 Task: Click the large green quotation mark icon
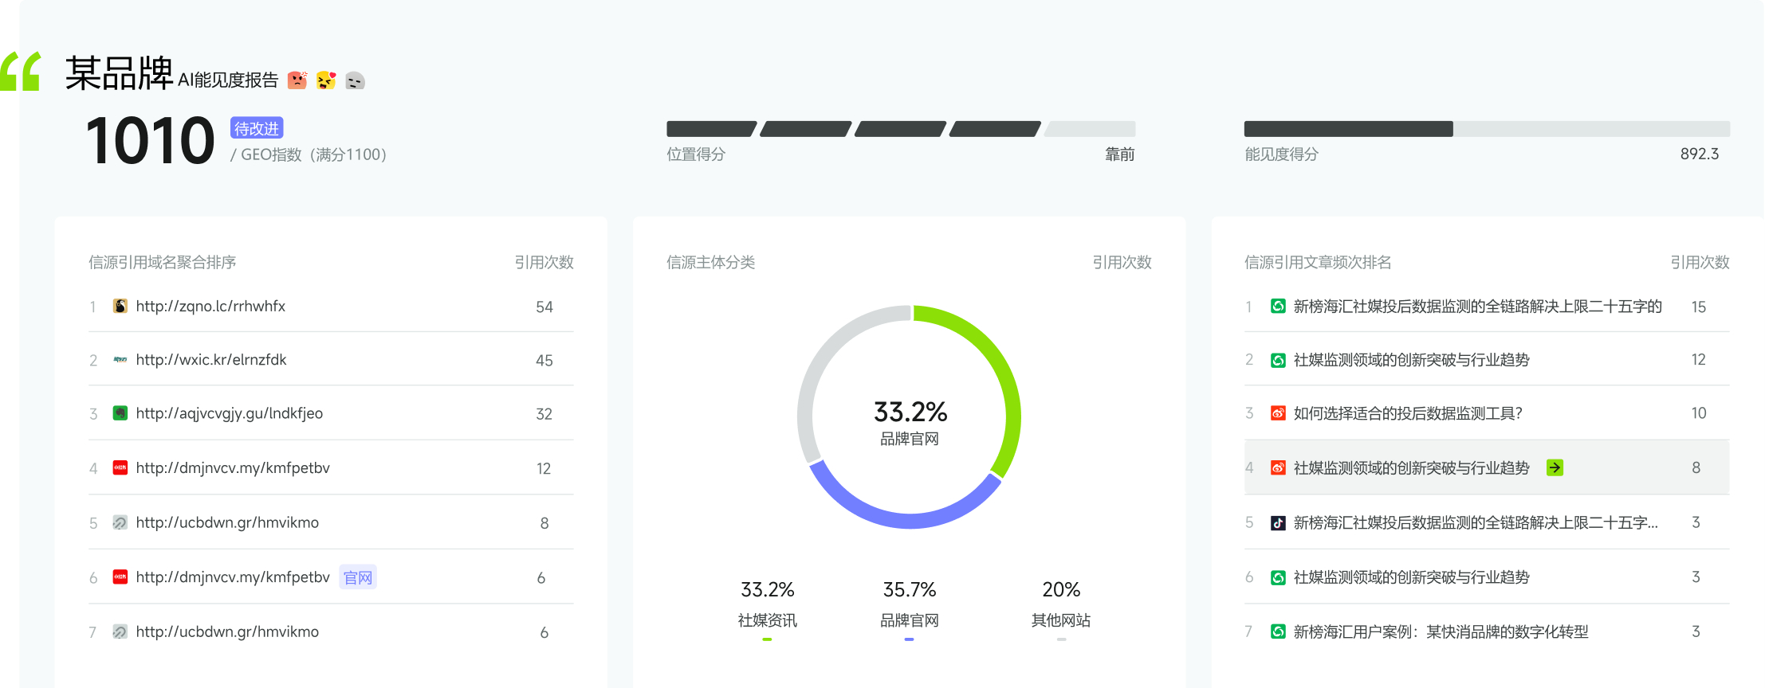pos(22,72)
